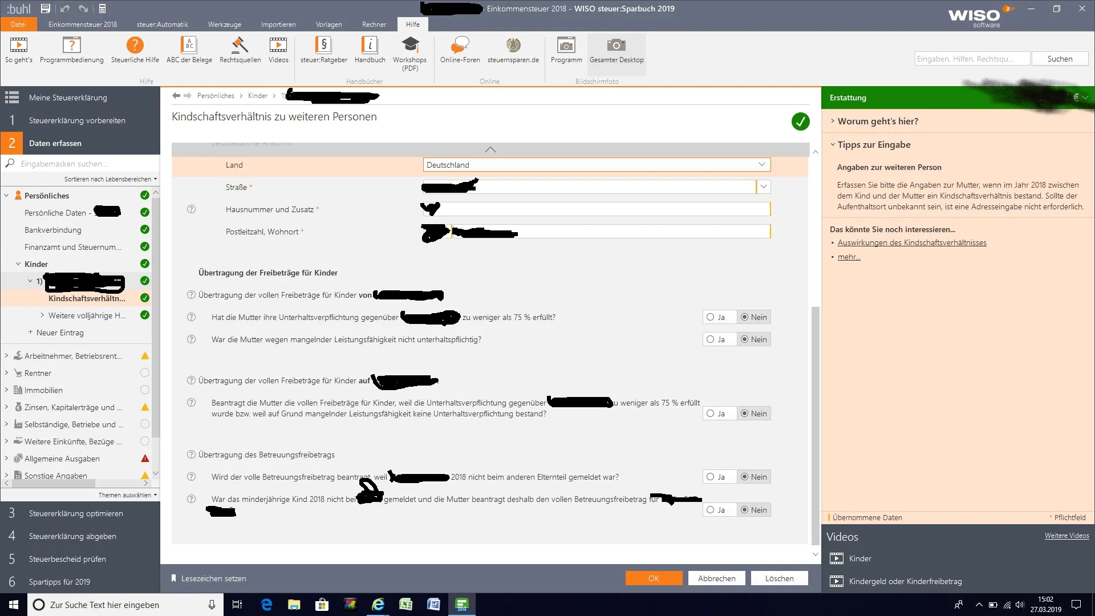Expand the Arbeitnehmer, Betriebsrent... tree node

point(6,356)
